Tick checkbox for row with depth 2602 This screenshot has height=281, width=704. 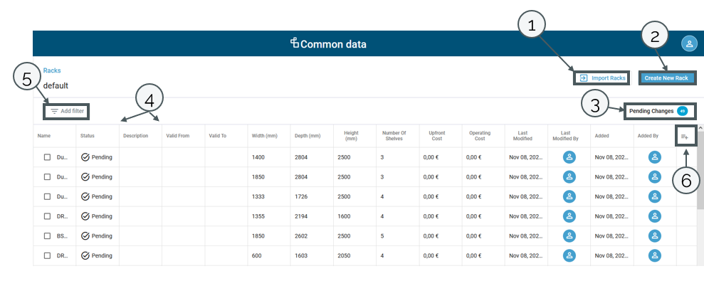(x=47, y=236)
